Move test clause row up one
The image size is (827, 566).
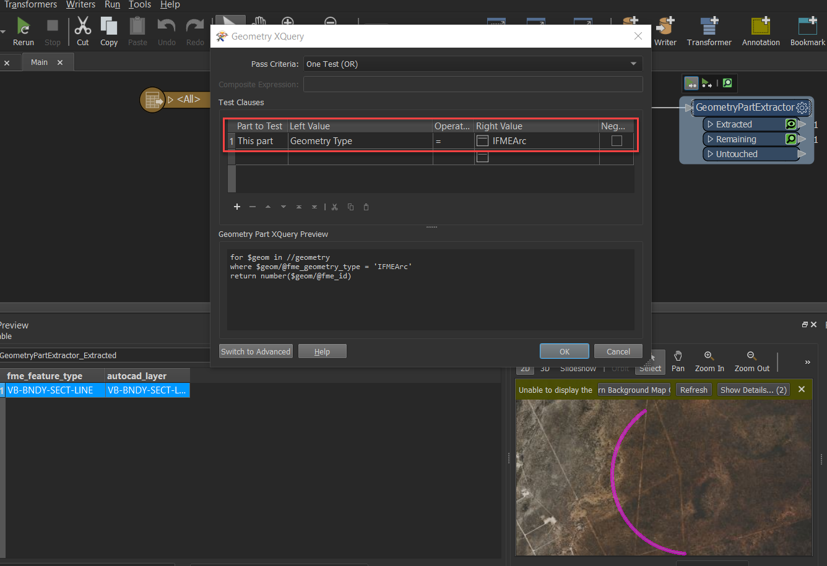[268, 207]
